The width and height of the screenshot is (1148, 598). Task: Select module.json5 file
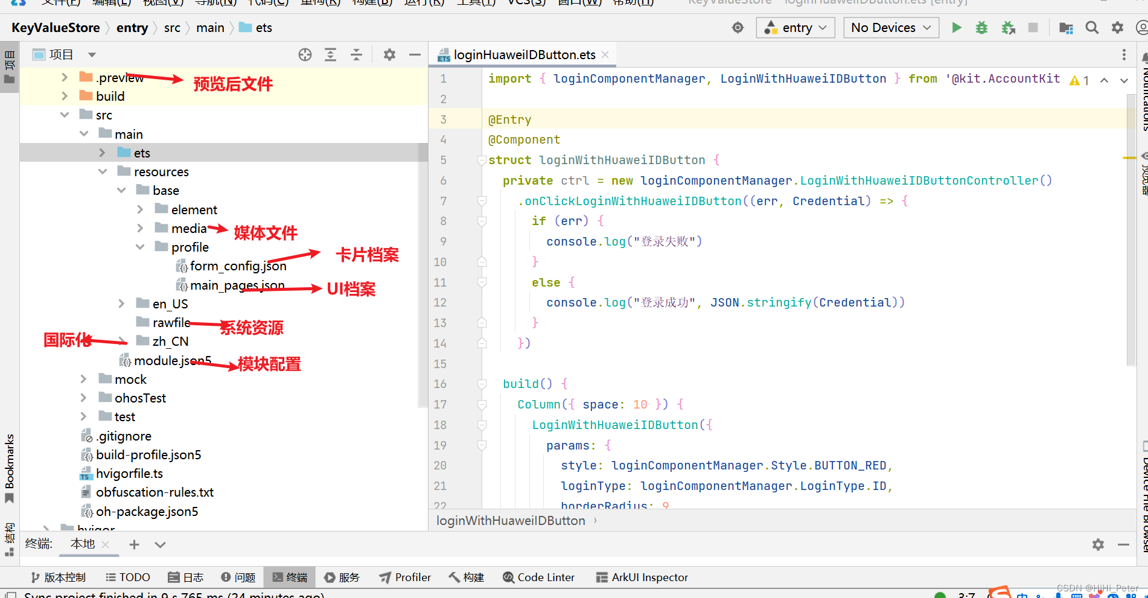(x=172, y=360)
